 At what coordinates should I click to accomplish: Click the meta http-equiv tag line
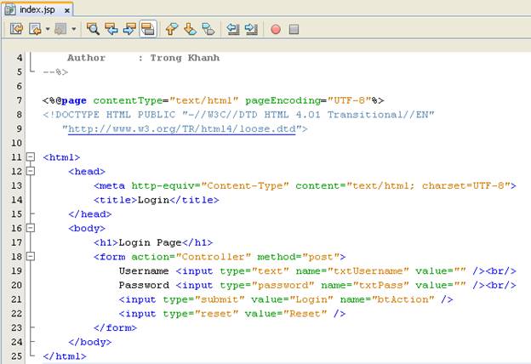point(305,186)
